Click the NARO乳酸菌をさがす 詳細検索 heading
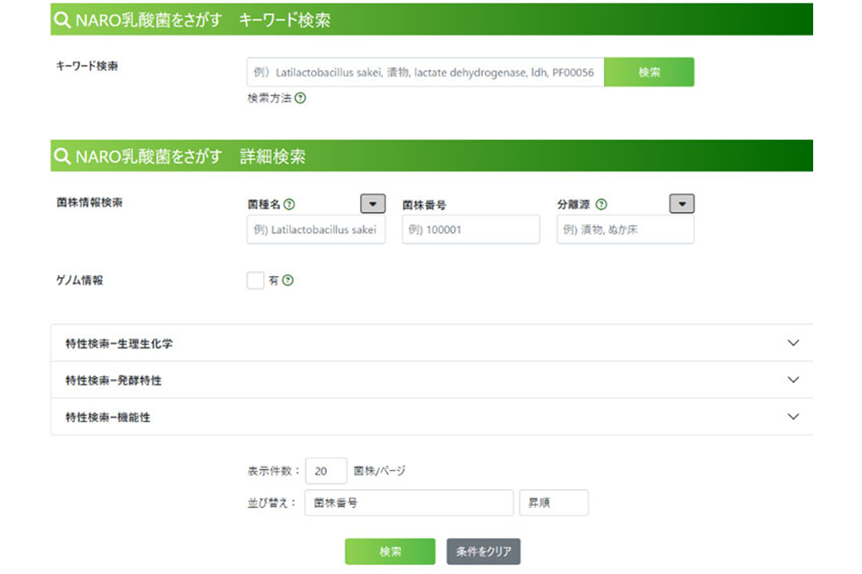 190,156
